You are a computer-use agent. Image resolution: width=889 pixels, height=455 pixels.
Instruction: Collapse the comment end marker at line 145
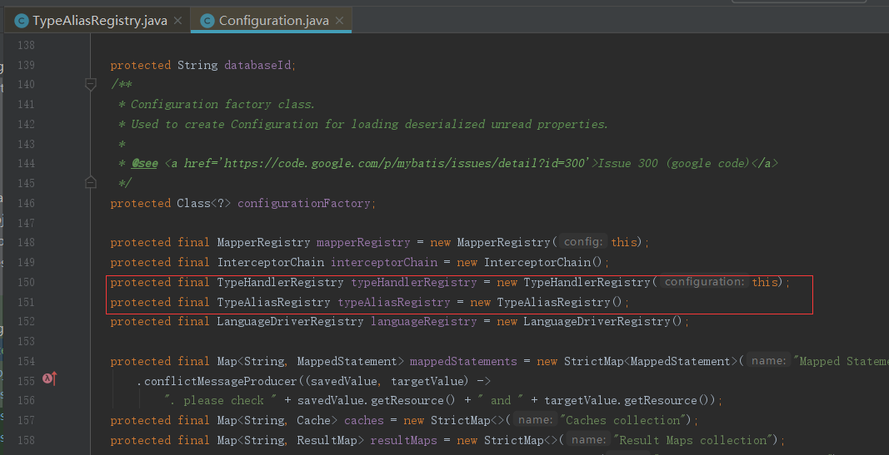(x=90, y=183)
